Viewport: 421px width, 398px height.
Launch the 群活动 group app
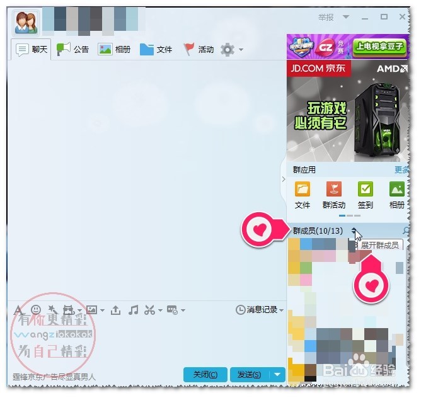(x=334, y=195)
